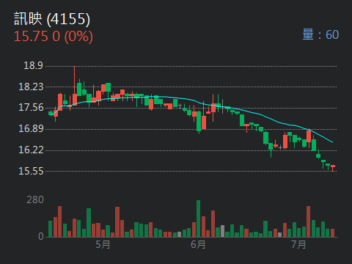The width and height of the screenshot is (352, 264).
Task: Click the 7月 date axis label
Action: 298,244
